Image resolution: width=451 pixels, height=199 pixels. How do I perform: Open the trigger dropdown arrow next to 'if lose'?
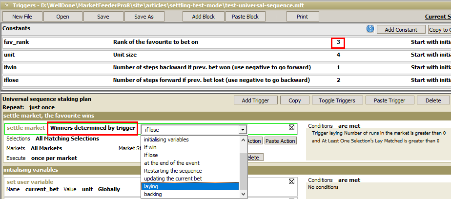click(243, 130)
